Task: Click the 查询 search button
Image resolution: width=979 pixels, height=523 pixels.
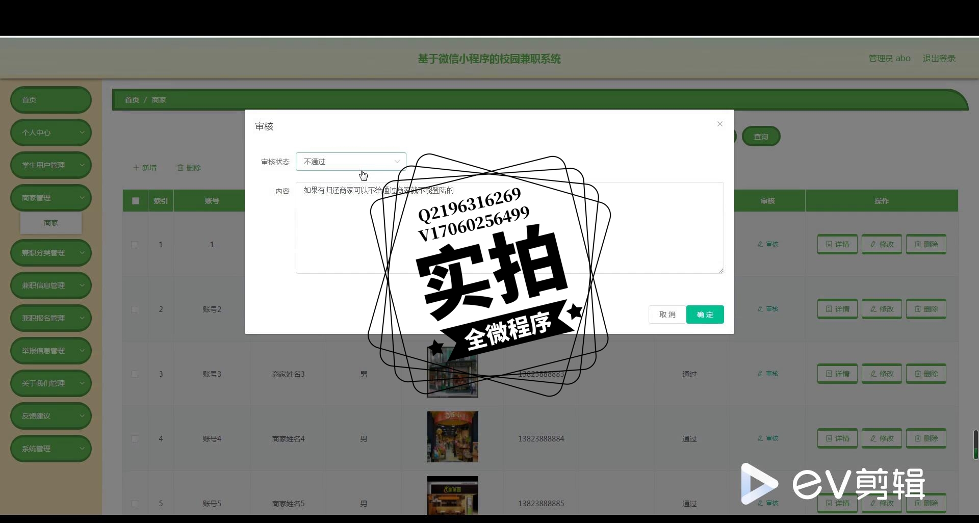Action: [x=761, y=136]
